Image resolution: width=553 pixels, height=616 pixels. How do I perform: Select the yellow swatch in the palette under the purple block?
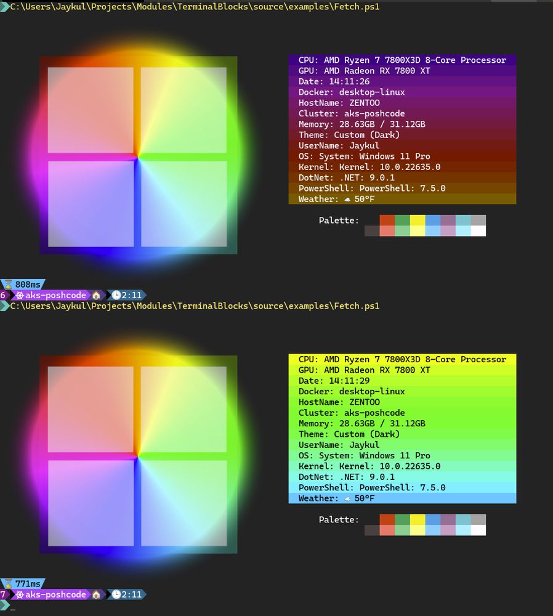418,220
